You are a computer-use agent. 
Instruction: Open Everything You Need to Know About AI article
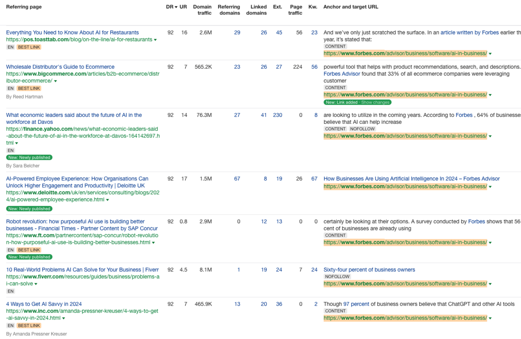click(72, 32)
